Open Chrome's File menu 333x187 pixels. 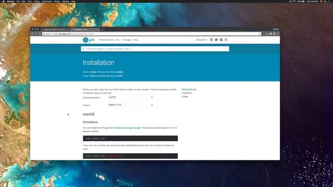coord(18,1)
